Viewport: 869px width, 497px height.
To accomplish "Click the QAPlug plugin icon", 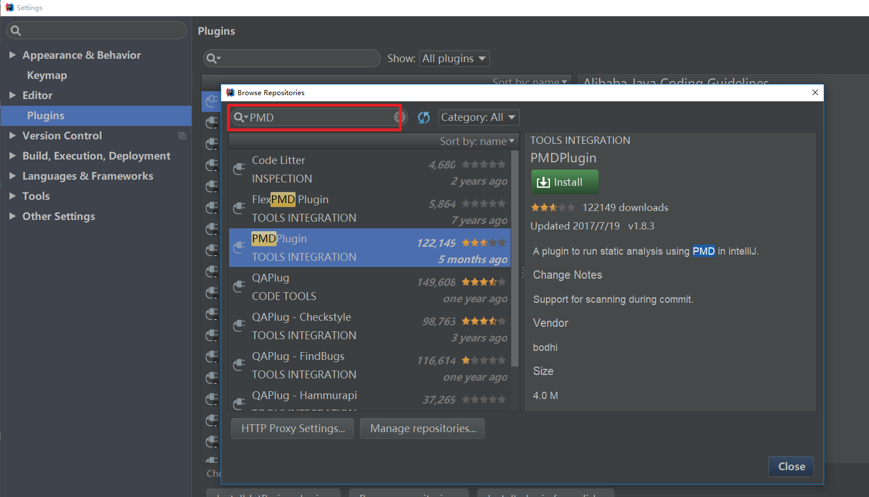I will pos(239,286).
